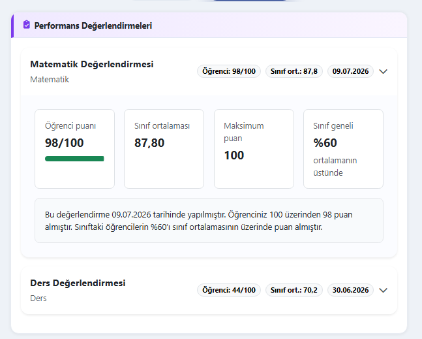Click the Sınıf ort.: 70,2 badge
422x339 pixels.
(294, 290)
